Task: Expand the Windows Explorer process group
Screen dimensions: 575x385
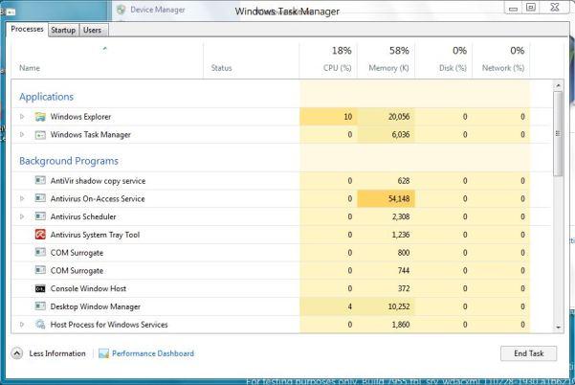Action: click(22, 117)
